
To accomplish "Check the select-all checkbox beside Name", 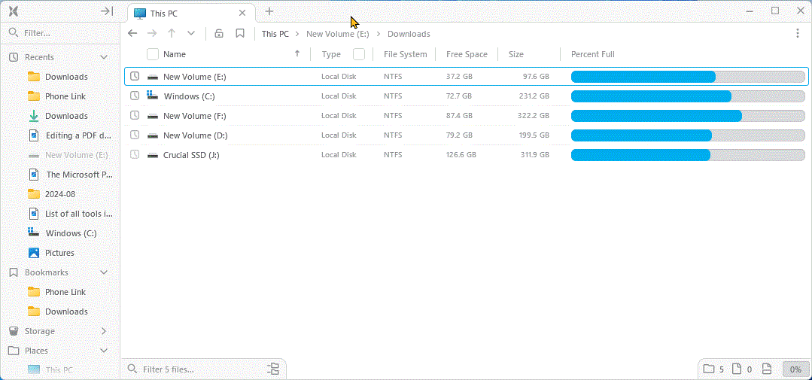I will (x=153, y=54).
